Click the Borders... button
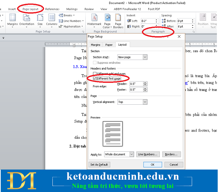 coord(172,154)
